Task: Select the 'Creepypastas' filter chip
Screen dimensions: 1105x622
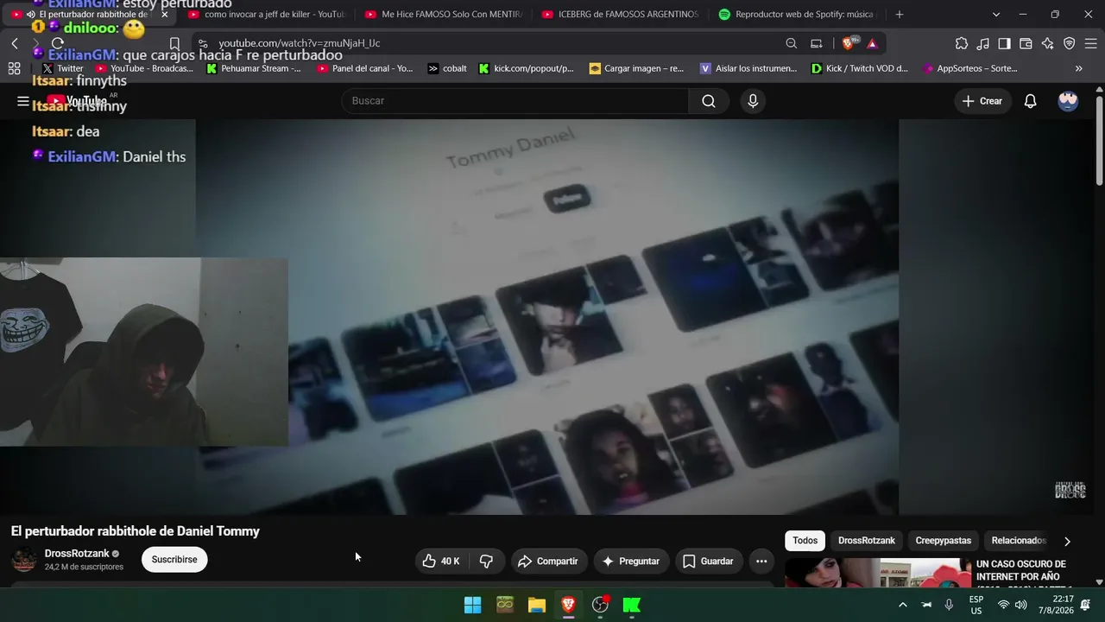Action: [x=944, y=541]
